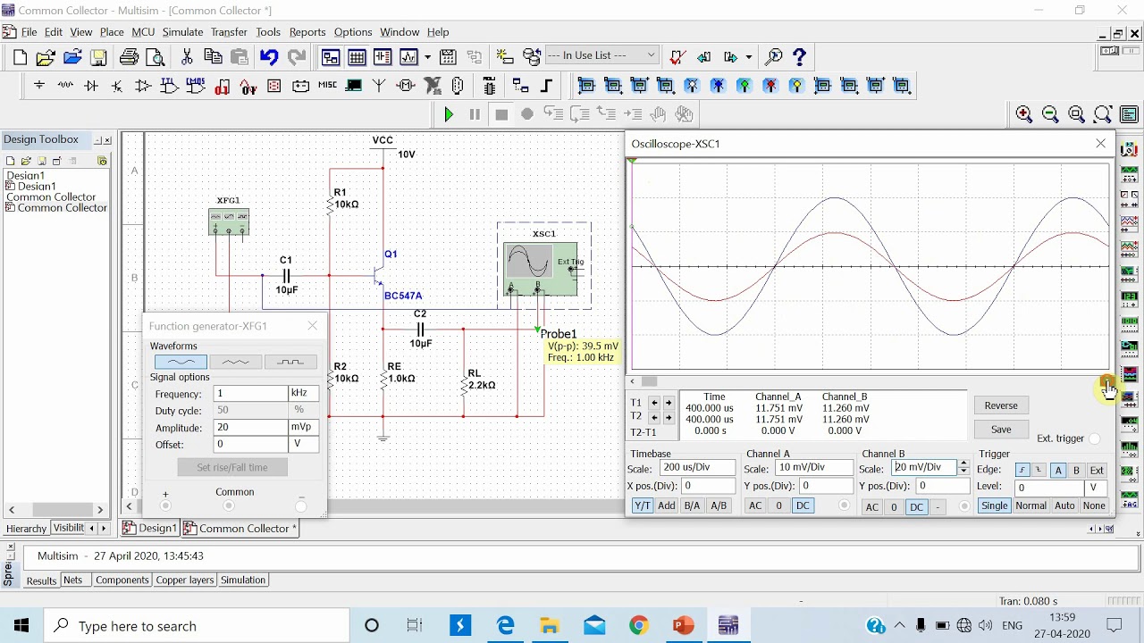Zoom to fit the full page
Viewport: 1144px width, 643px height.
tap(1103, 114)
